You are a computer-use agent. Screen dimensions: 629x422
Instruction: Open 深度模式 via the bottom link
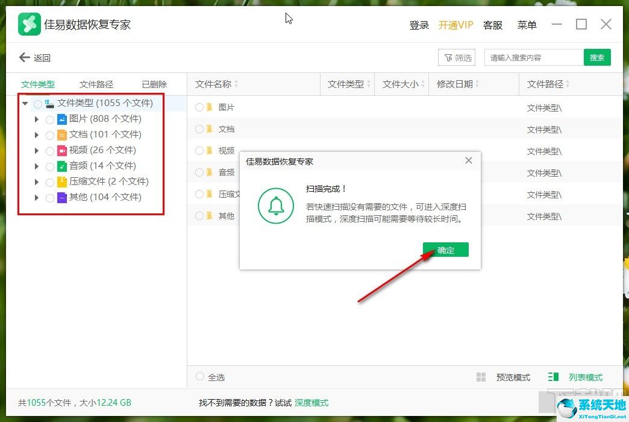[x=311, y=403]
